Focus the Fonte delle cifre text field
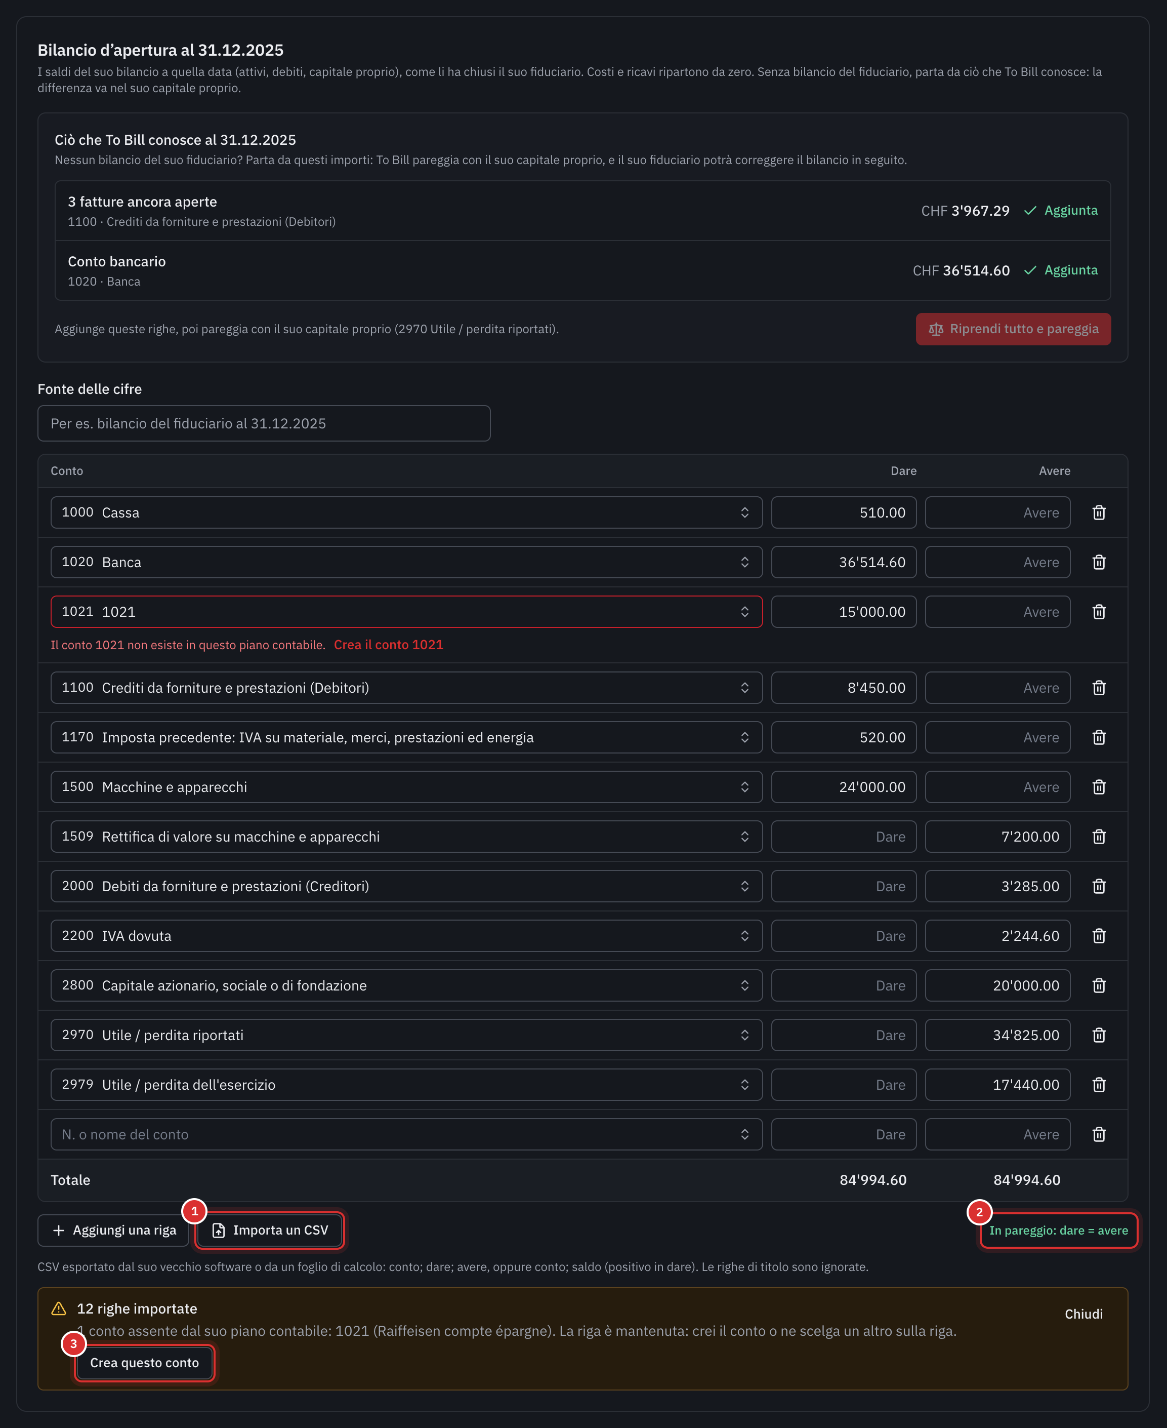This screenshot has width=1167, height=1428. (x=264, y=424)
